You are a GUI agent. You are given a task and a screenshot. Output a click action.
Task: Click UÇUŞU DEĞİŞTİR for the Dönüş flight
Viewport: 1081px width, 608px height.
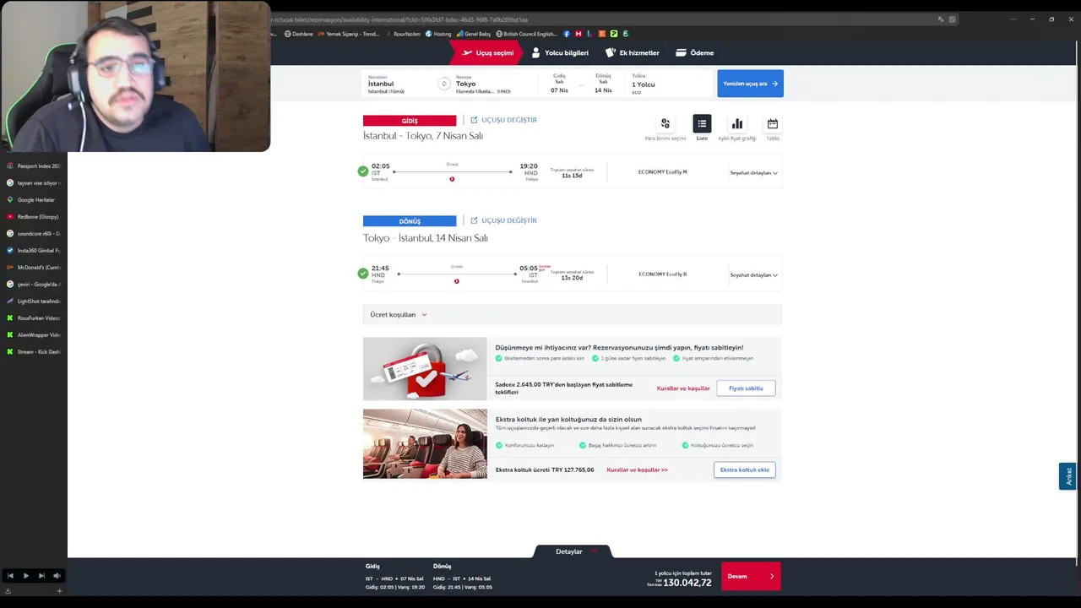(503, 220)
